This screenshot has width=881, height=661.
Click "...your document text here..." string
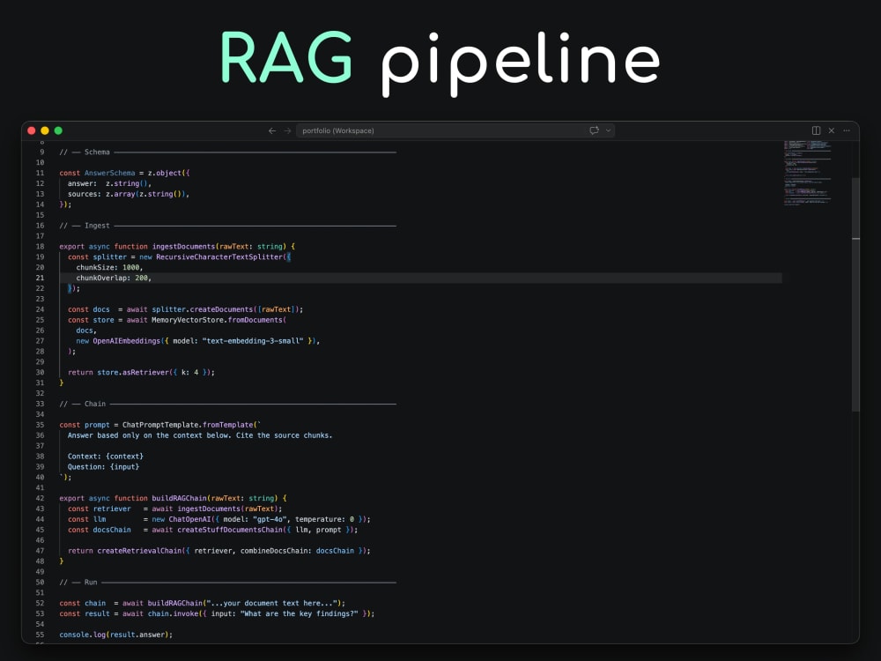272,603
